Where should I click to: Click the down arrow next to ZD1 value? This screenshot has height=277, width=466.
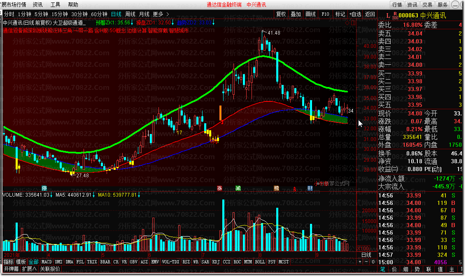(172, 23)
